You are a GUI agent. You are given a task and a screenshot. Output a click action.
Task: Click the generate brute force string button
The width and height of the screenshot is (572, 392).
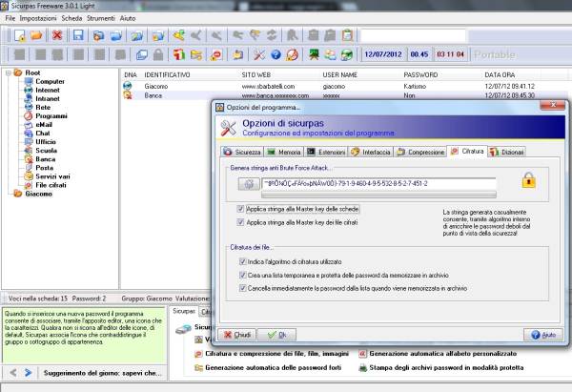click(x=248, y=182)
